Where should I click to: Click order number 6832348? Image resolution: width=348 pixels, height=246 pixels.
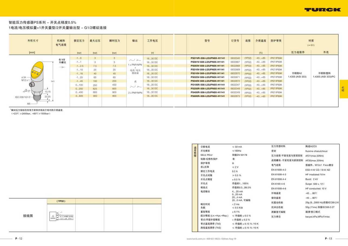pyautogui.click(x=235, y=88)
